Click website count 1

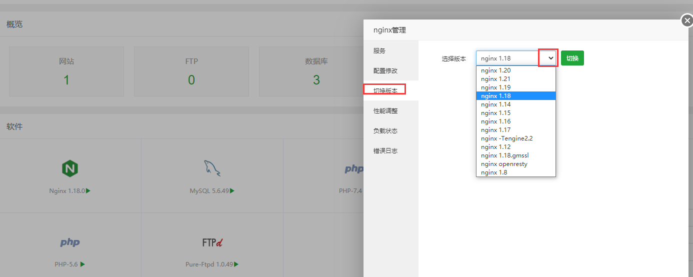point(66,79)
